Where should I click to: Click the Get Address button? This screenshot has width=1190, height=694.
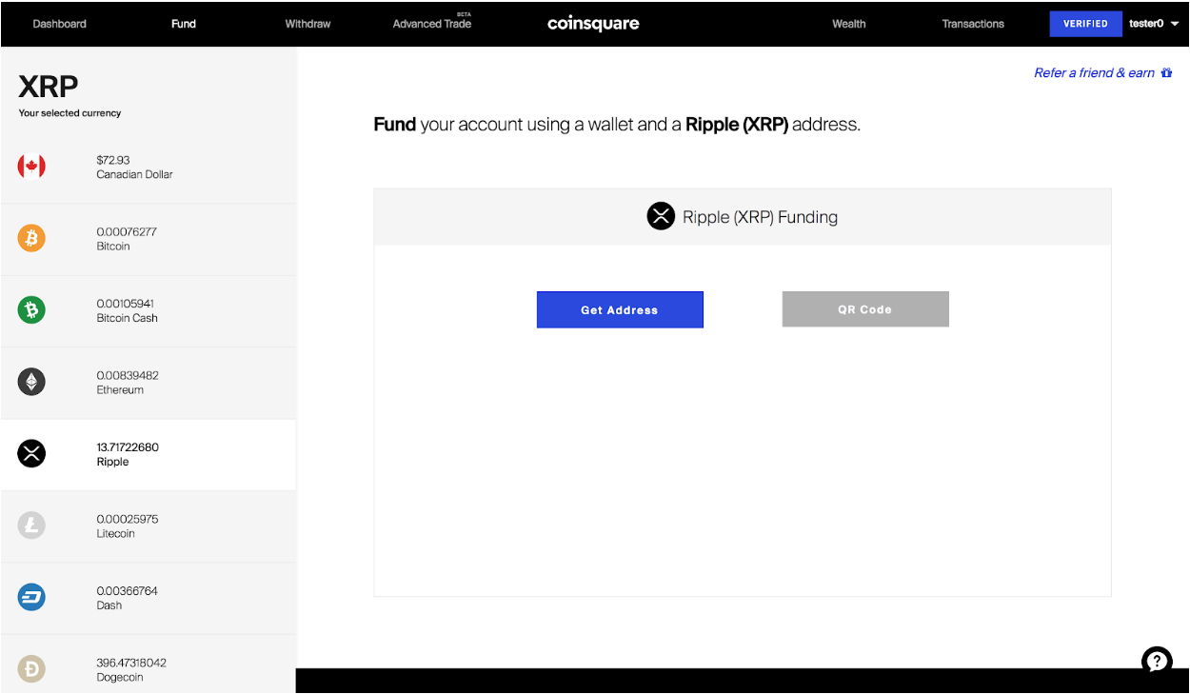[620, 309]
